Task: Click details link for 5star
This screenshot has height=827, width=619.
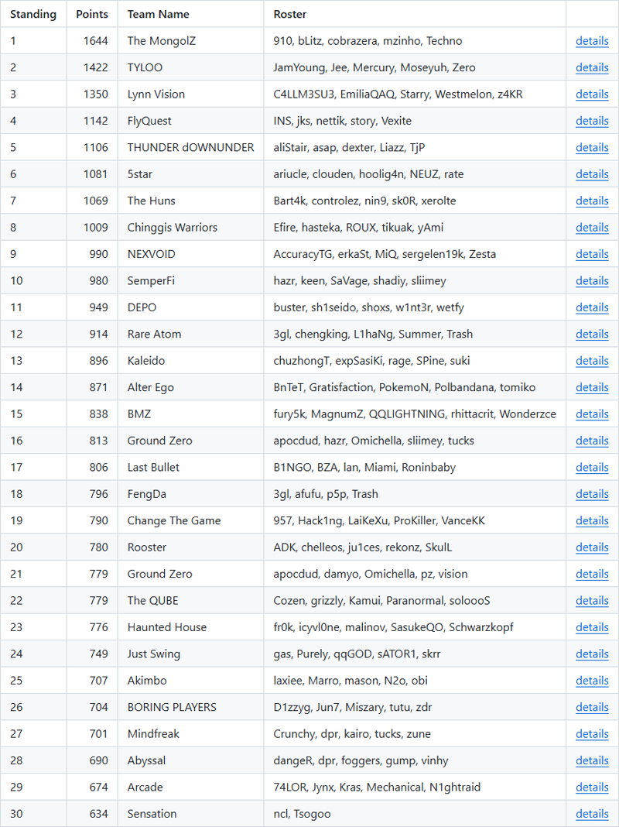Action: (x=592, y=174)
